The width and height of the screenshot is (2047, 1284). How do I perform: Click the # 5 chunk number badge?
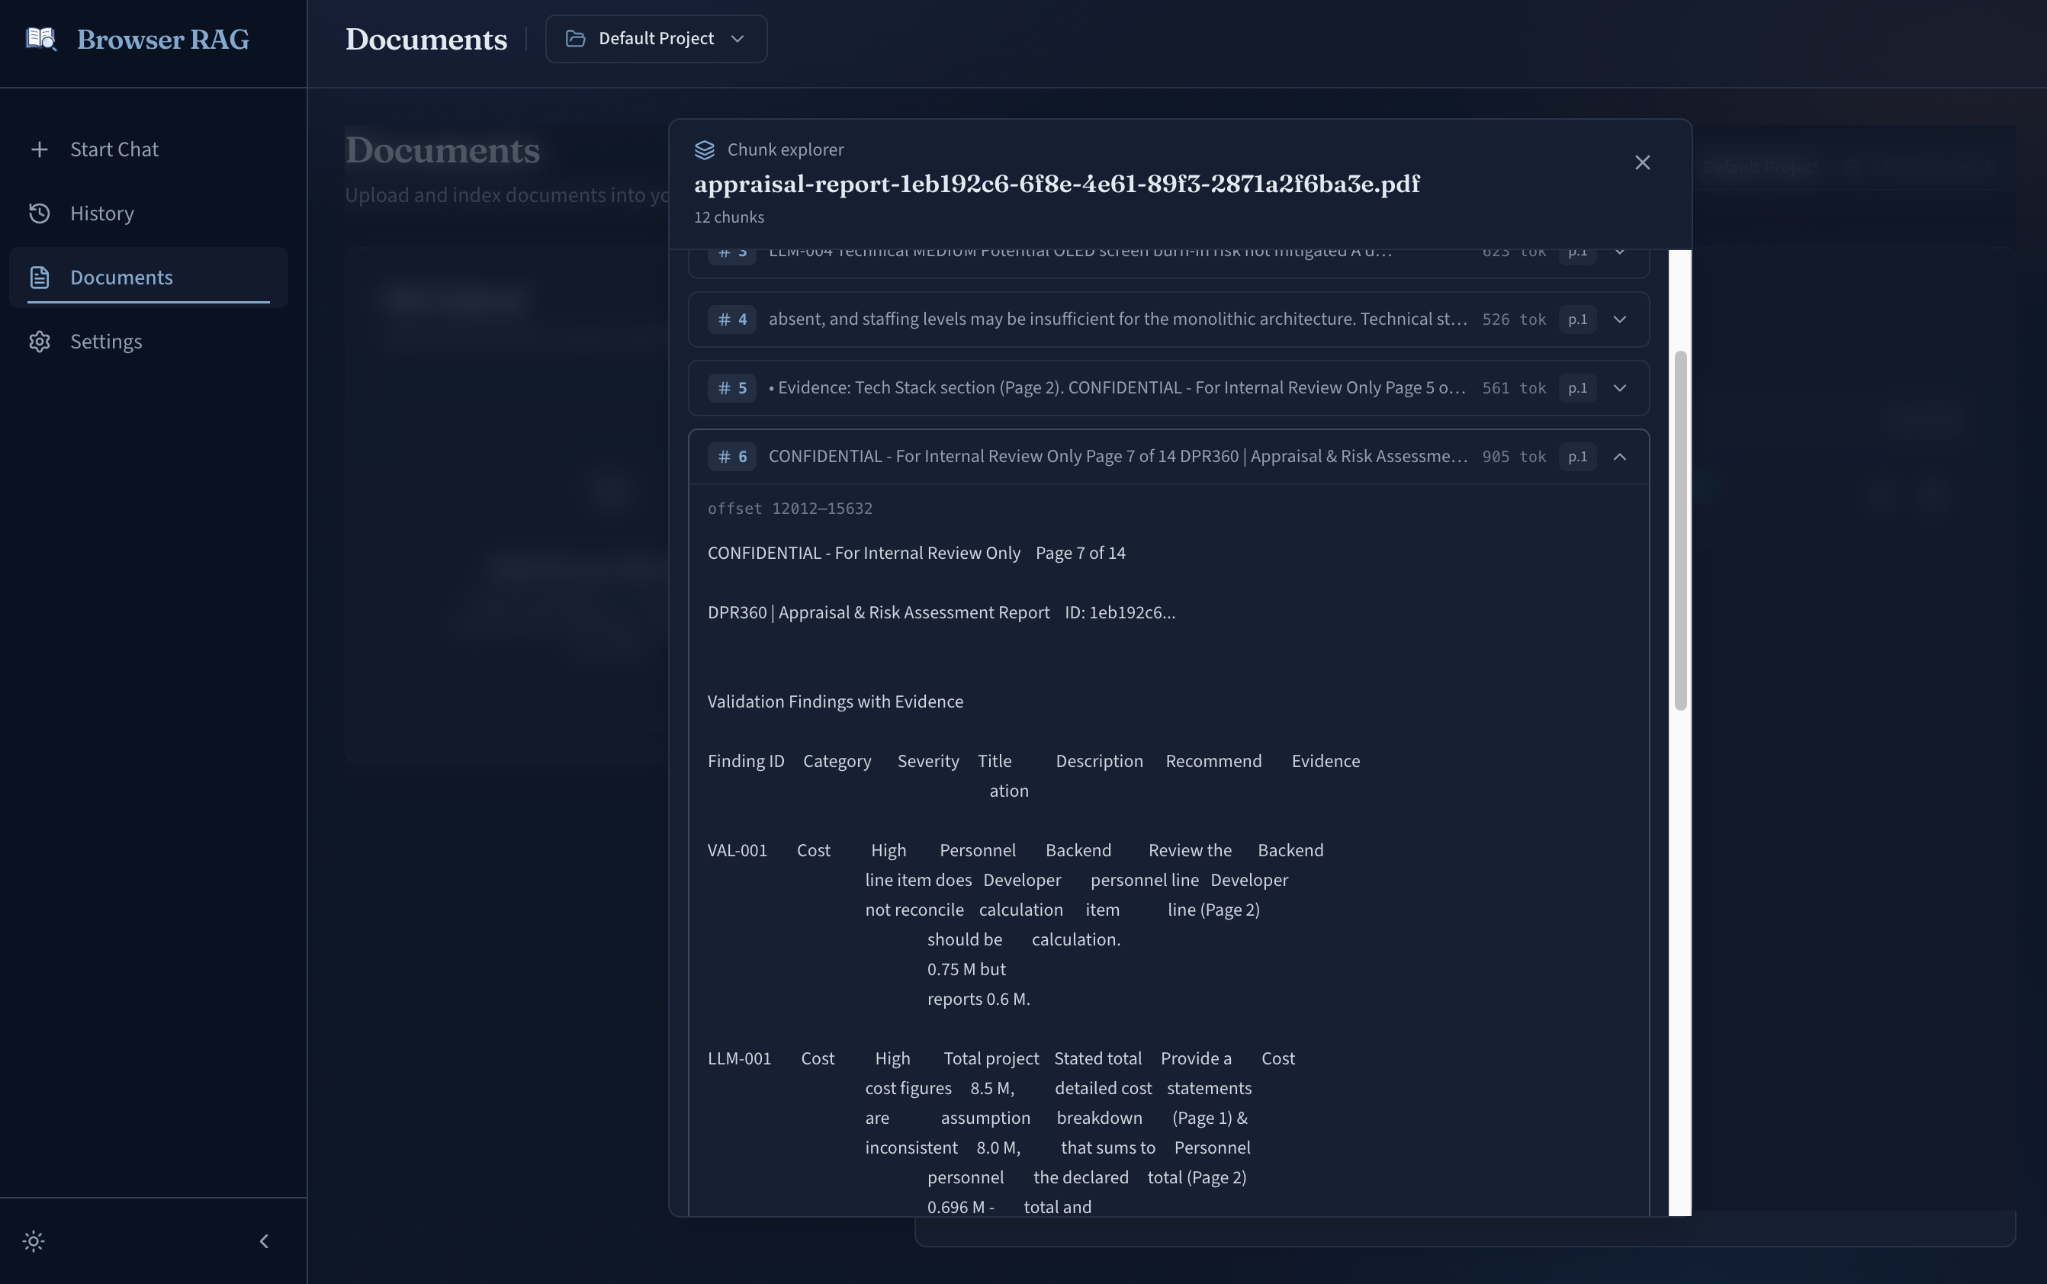tap(731, 388)
